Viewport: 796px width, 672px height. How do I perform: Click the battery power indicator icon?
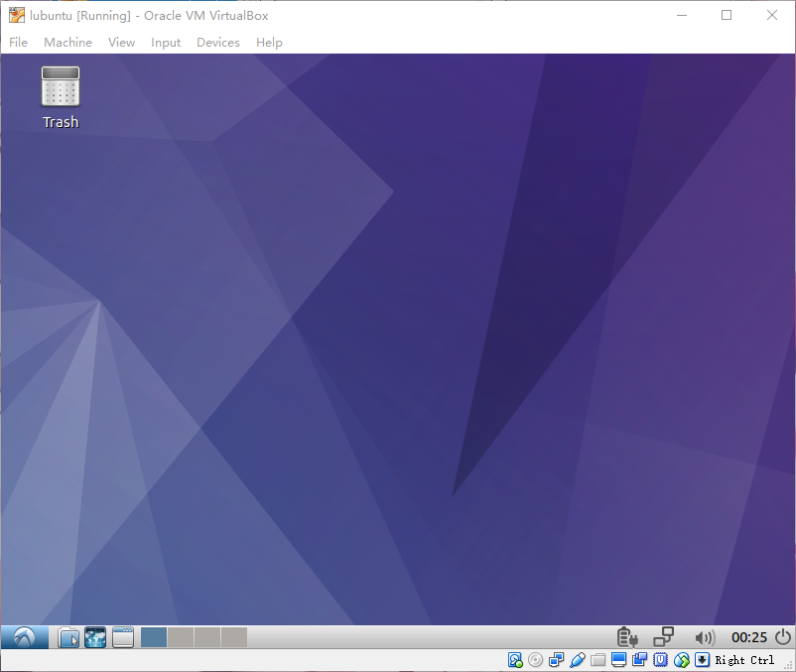click(x=625, y=637)
